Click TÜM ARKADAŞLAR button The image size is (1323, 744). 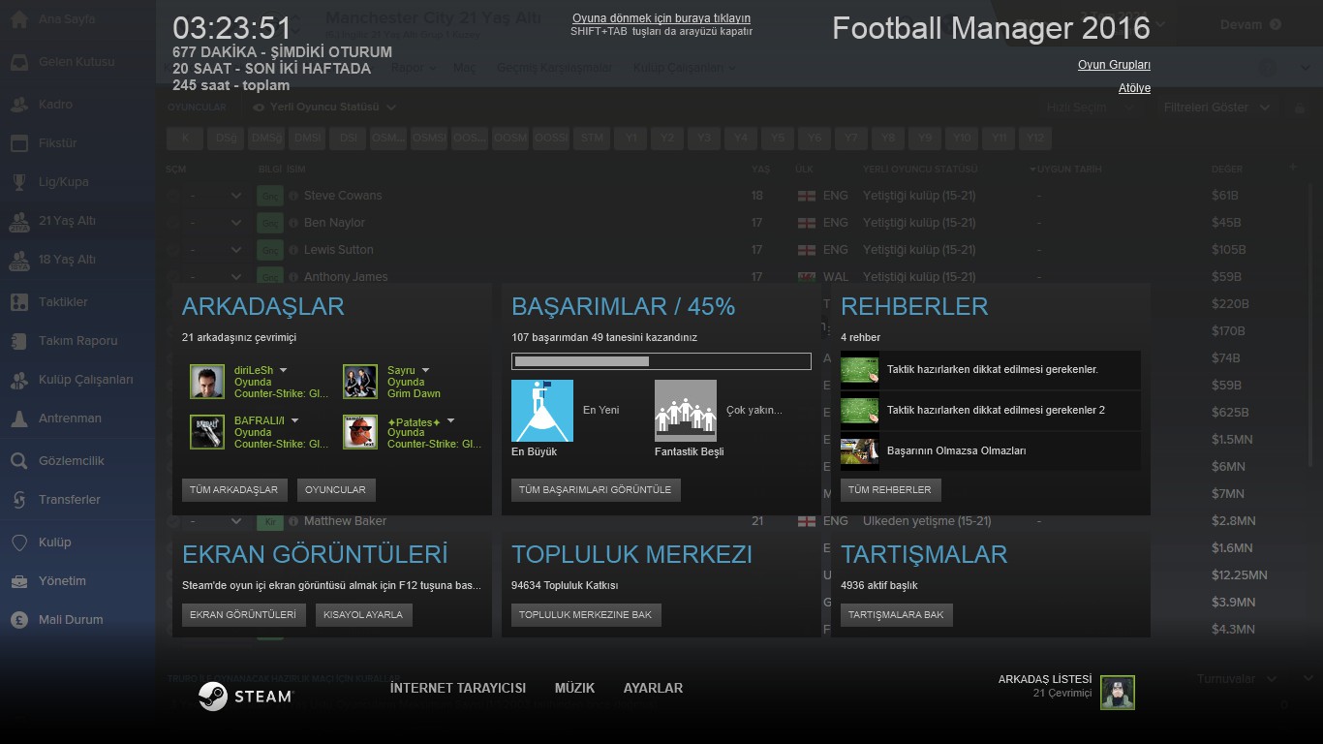pos(233,490)
